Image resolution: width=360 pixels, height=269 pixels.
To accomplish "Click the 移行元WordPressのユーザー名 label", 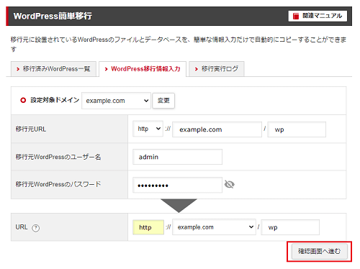I will 58,157.
